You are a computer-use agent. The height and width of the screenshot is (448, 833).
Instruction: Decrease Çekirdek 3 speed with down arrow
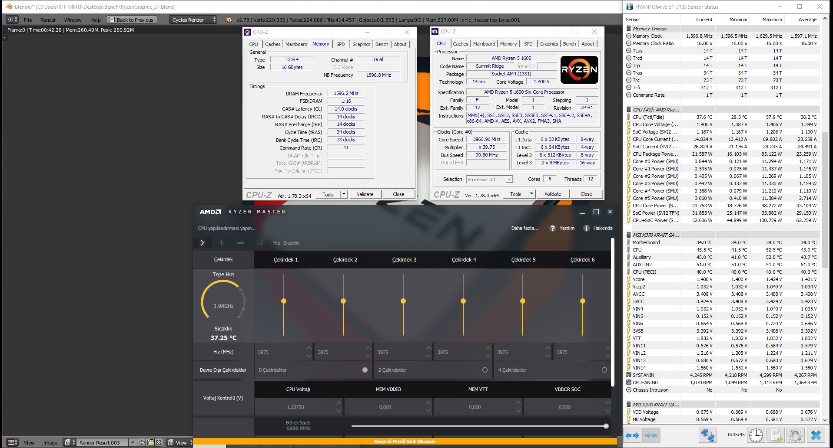[428, 356]
